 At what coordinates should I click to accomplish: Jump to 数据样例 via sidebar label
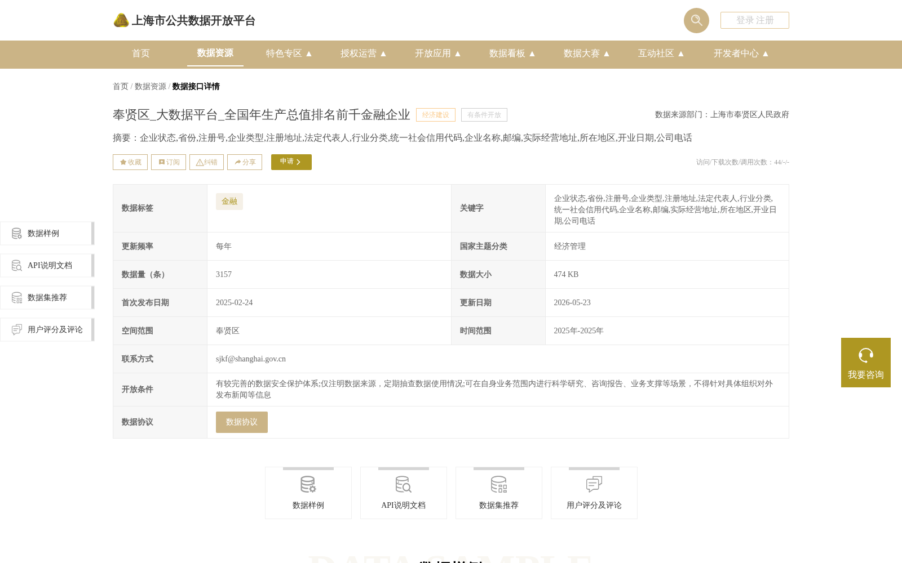pos(43,234)
